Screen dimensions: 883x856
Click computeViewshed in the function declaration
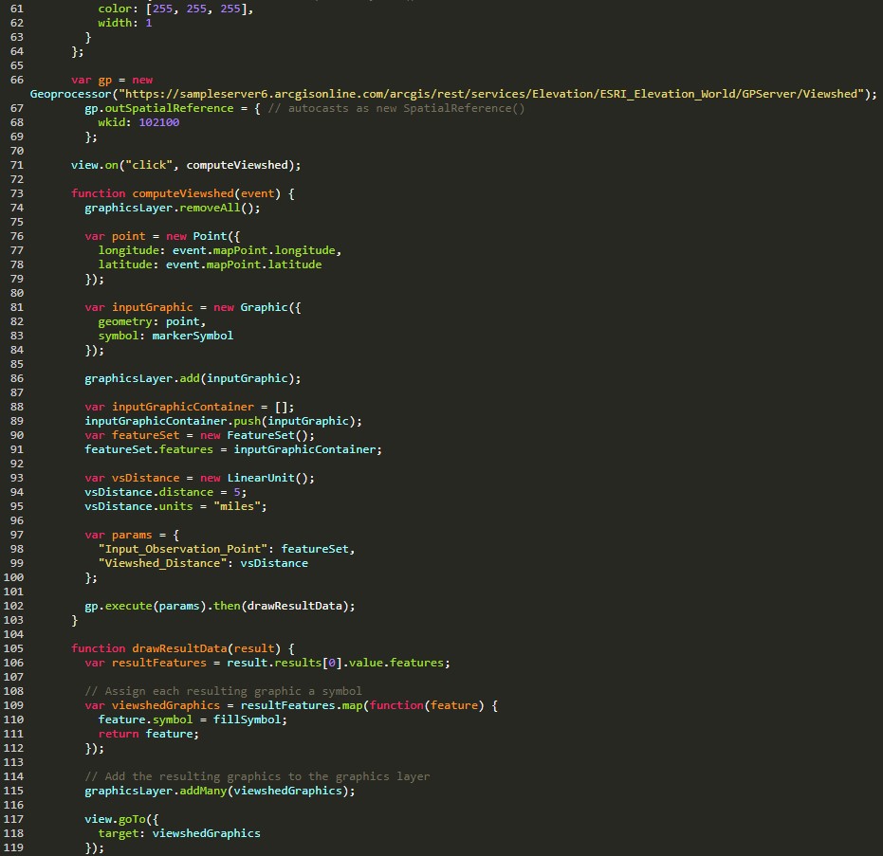(x=189, y=193)
